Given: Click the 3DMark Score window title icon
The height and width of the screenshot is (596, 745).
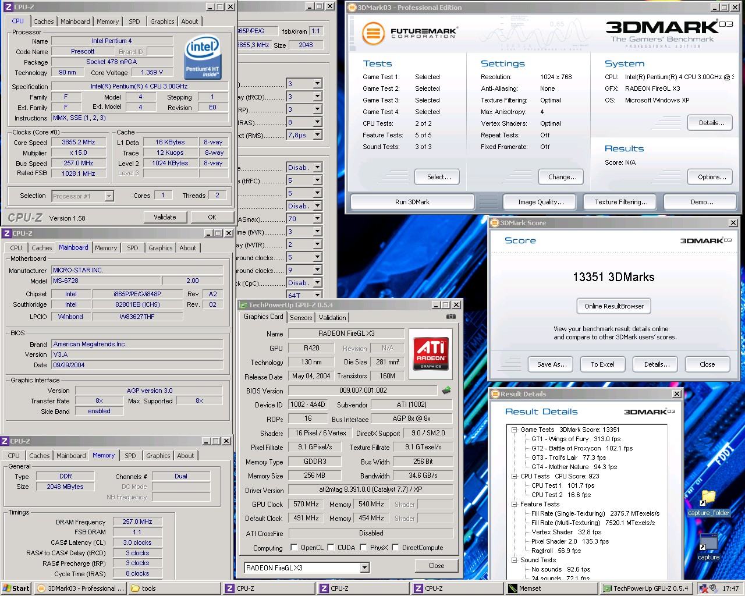Looking at the screenshot, I should pyautogui.click(x=495, y=222).
